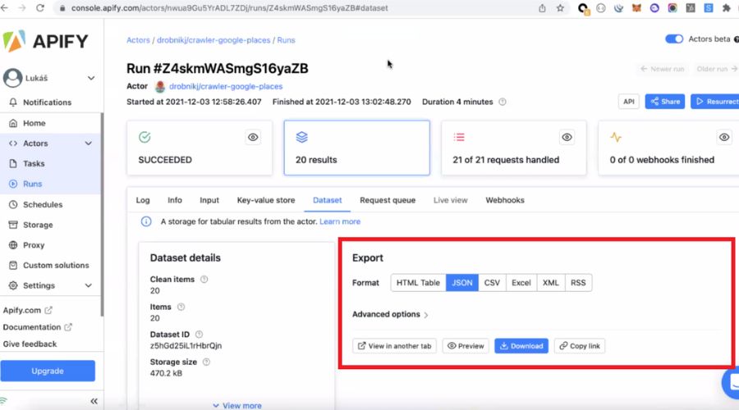Switch to the Request queue tab

pyautogui.click(x=388, y=200)
